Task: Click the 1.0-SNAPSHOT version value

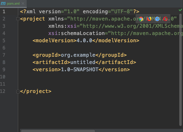Action: pyautogui.click(x=80, y=70)
